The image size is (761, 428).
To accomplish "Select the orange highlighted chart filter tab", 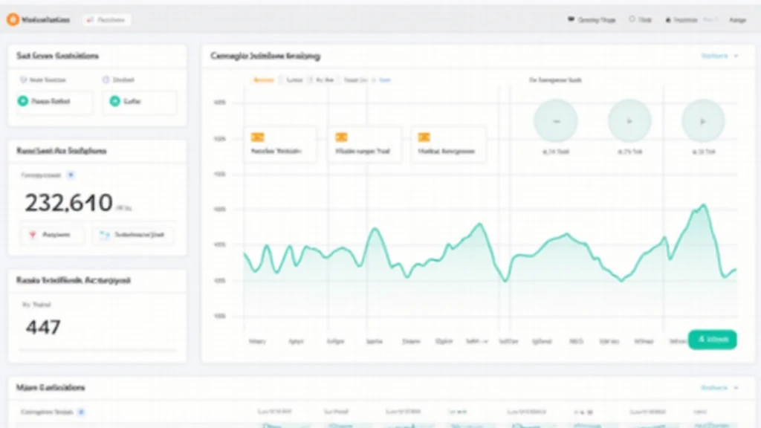I will [262, 79].
